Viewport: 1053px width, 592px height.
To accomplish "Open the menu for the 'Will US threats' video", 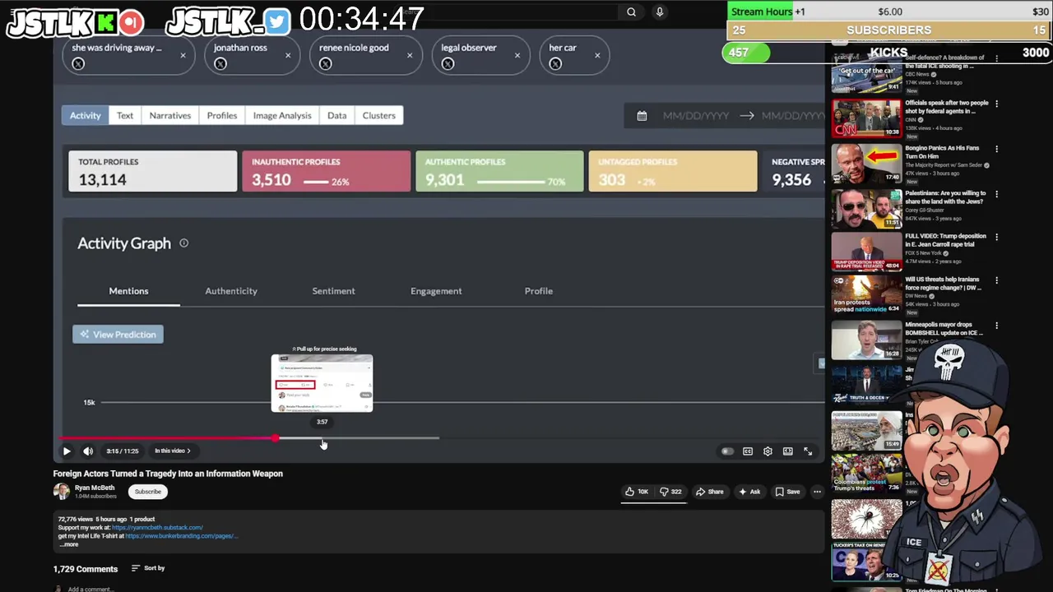I will tap(996, 280).
